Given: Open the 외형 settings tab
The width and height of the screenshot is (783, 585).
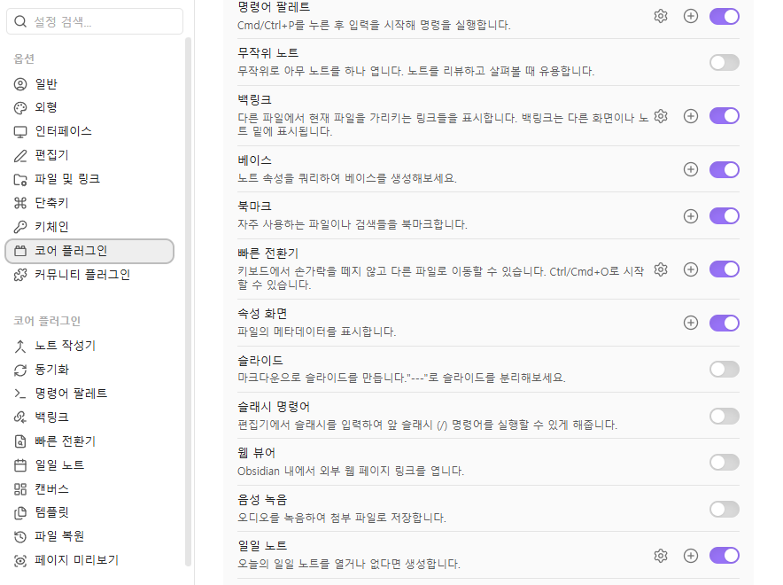Looking at the screenshot, I should [89, 107].
